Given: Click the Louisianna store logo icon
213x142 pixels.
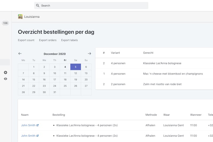Looking at the screenshot, I should pyautogui.click(x=20, y=17).
